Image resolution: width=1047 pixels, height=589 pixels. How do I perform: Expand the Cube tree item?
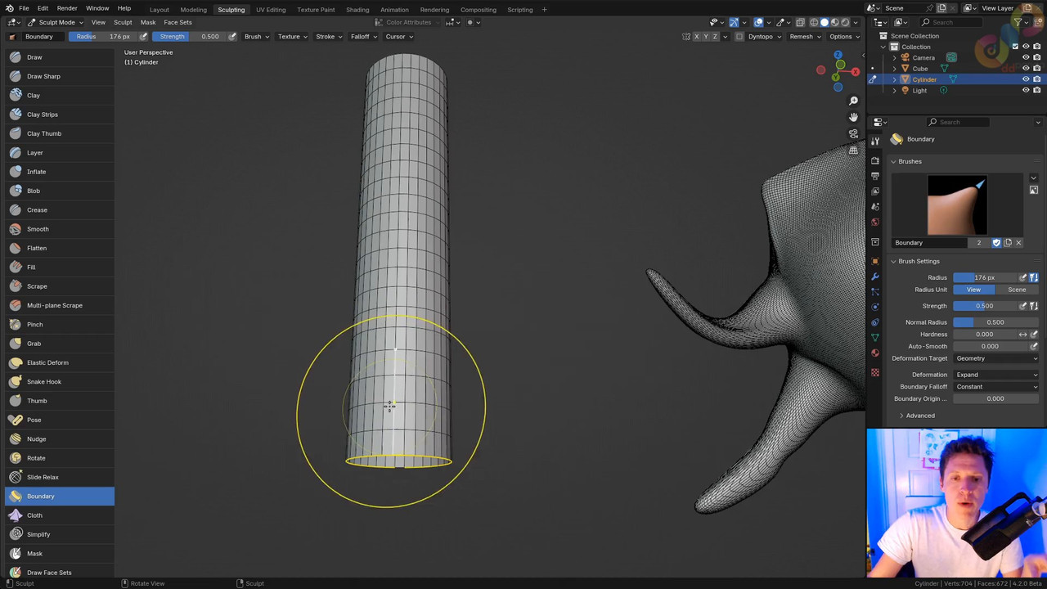click(x=894, y=69)
